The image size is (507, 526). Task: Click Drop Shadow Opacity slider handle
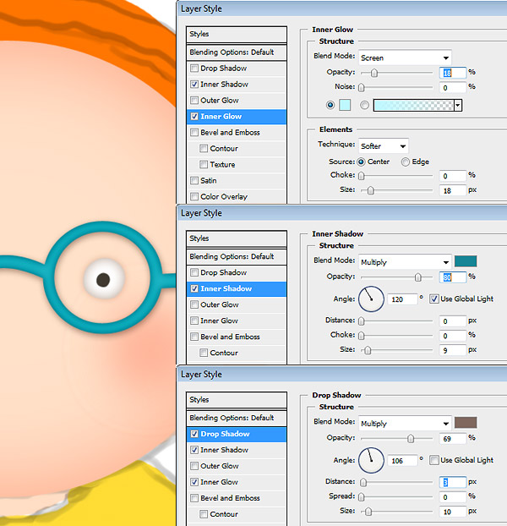point(411,438)
